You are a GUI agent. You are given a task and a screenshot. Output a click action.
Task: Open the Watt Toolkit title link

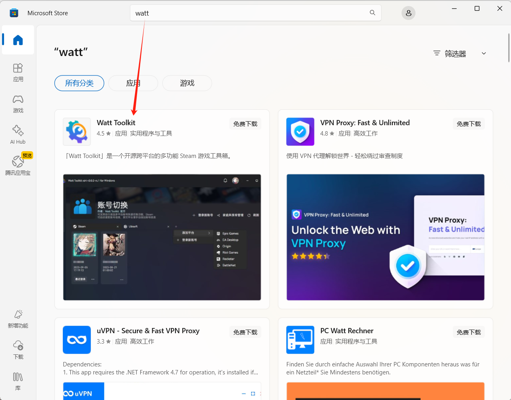click(x=116, y=123)
